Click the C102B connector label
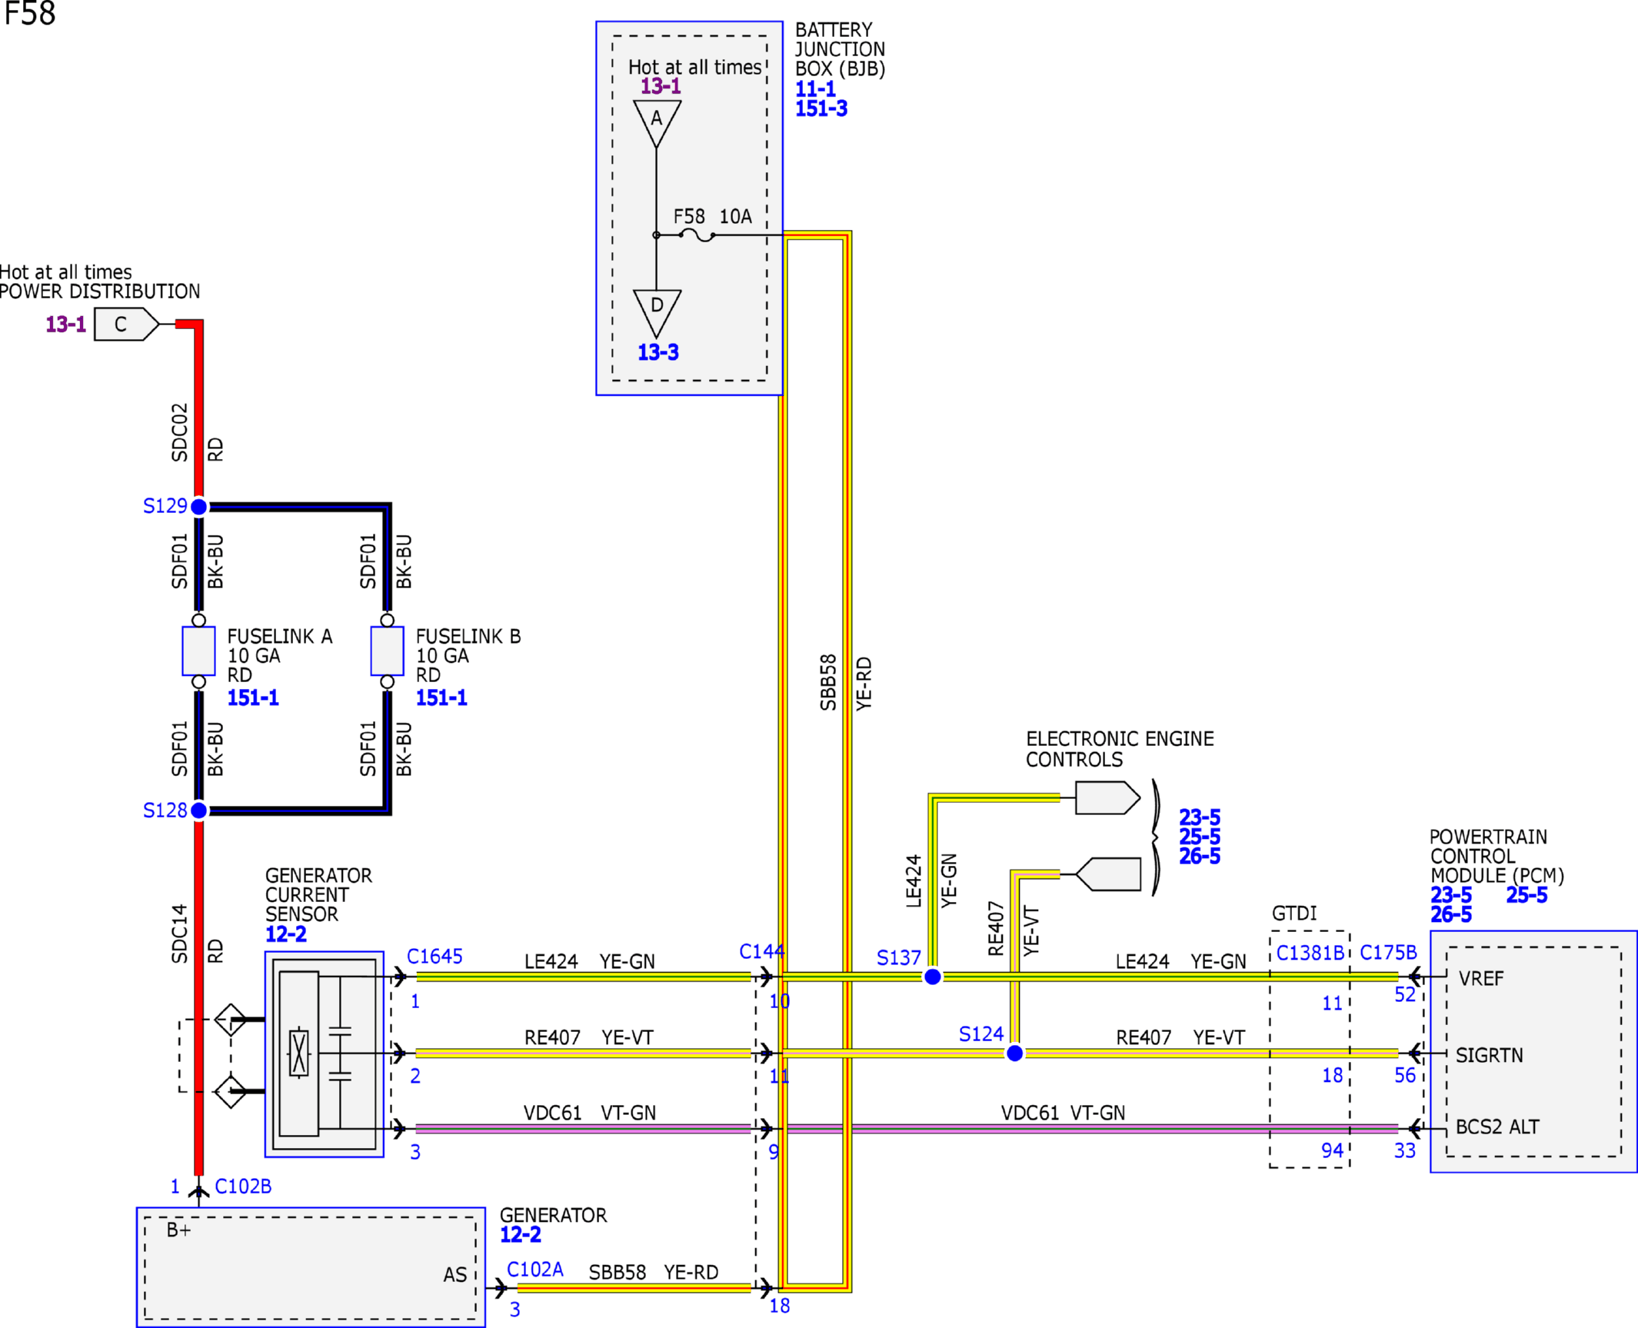 click(x=243, y=1186)
